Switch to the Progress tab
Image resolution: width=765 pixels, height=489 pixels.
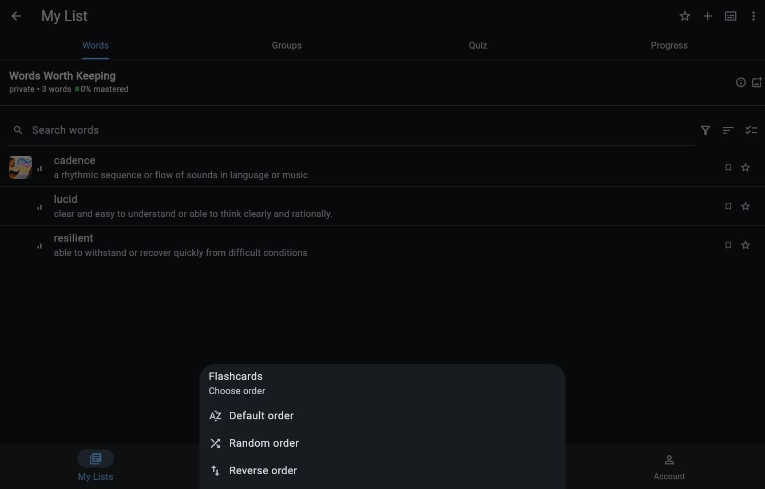[x=669, y=45]
